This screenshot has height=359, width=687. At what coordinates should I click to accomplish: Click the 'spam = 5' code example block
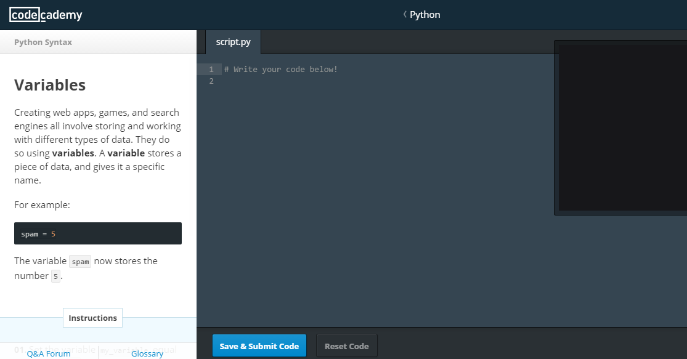[x=98, y=234]
